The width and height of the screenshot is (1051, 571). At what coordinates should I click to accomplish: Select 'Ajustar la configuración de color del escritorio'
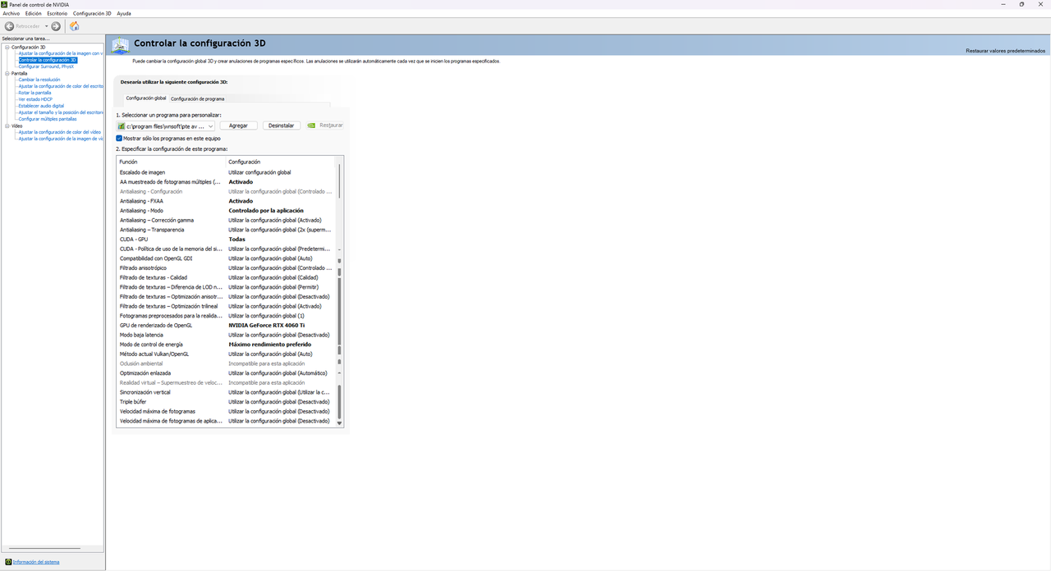click(x=61, y=86)
